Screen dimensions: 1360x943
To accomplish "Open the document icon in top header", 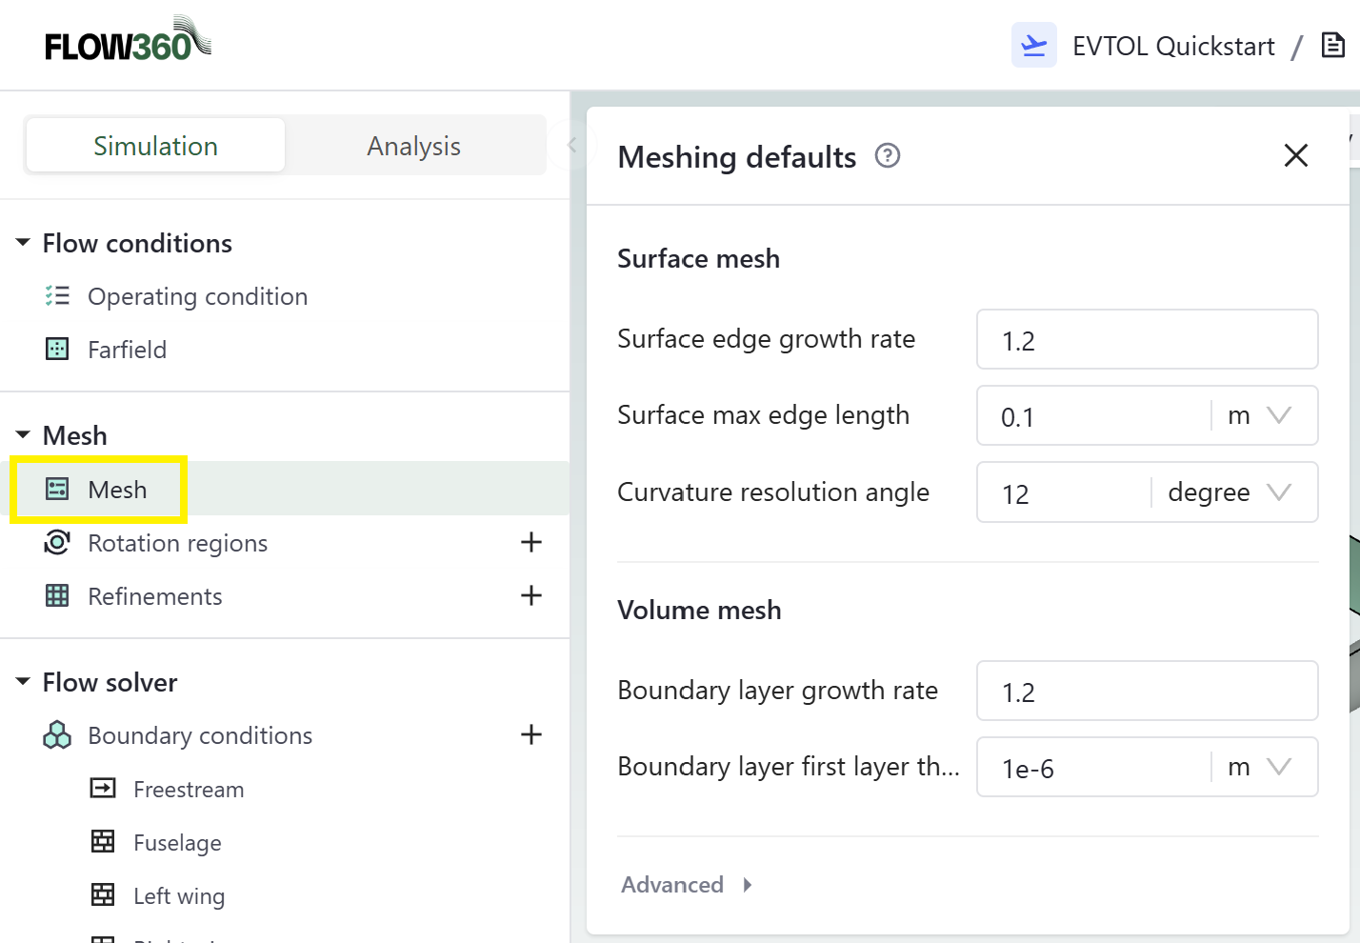I will pyautogui.click(x=1333, y=46).
